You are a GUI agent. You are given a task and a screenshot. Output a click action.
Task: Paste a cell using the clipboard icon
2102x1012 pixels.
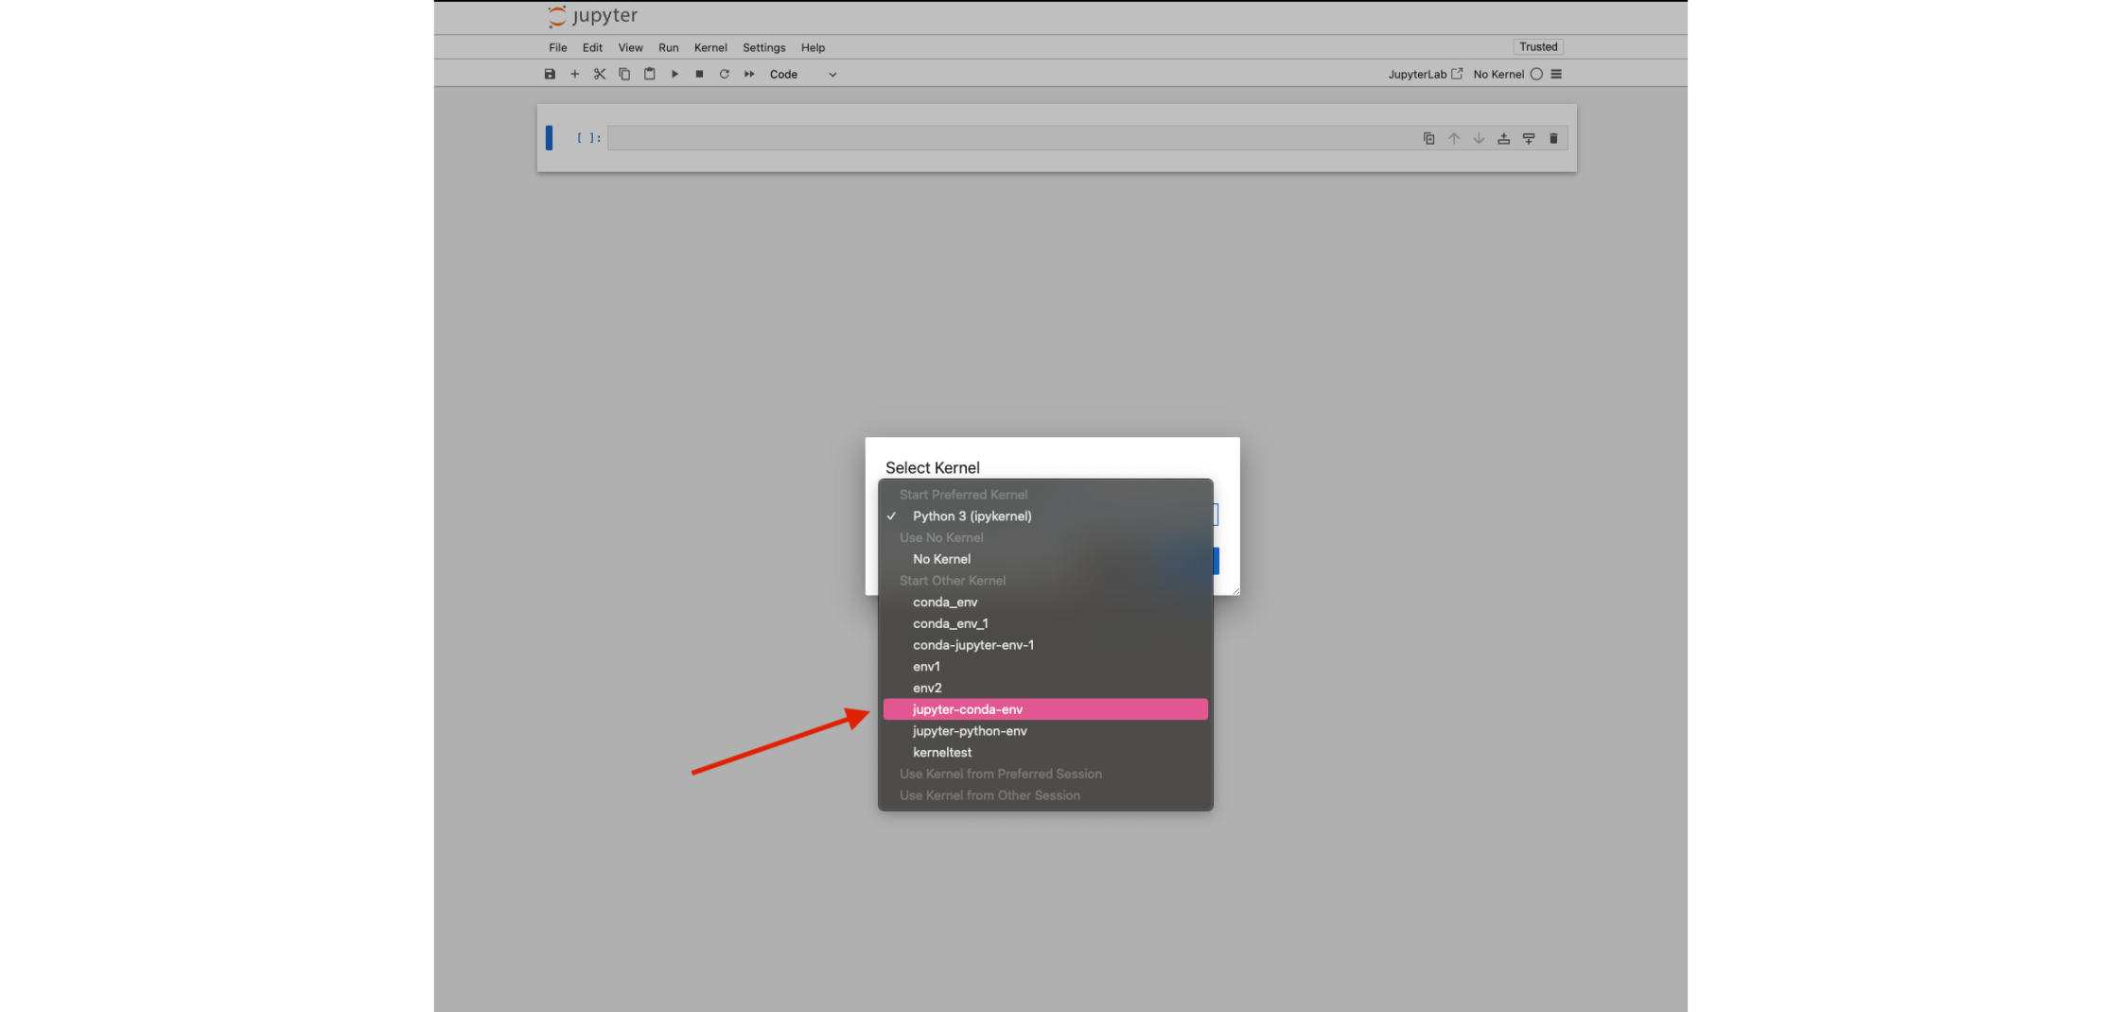tap(649, 74)
